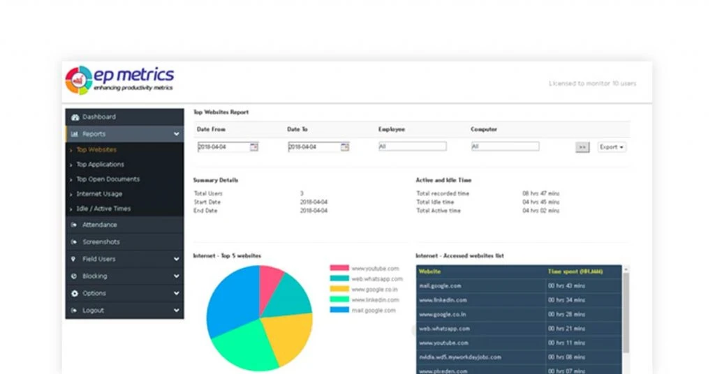Open the Export dropdown
The width and height of the screenshot is (715, 374).
point(612,147)
